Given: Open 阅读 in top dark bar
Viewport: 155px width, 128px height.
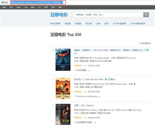Looking at the screenshot, I should point(33,7).
